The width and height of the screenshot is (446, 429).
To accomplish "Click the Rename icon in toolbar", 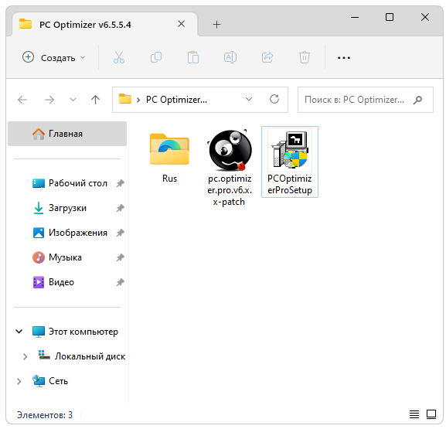I will 230,57.
